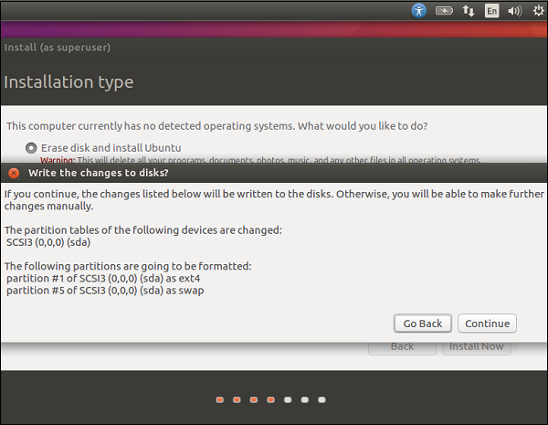Click the 'SCSI3 (0,0,0) (sda)' device line
The image size is (548, 425).
pos(48,242)
